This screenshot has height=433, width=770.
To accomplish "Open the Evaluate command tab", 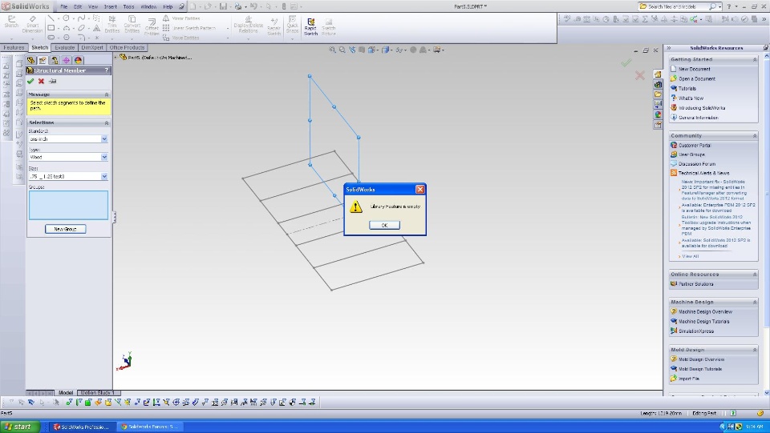I will (x=64, y=47).
